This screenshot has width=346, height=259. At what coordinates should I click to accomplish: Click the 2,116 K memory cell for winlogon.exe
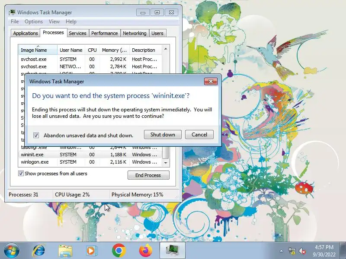coord(118,162)
